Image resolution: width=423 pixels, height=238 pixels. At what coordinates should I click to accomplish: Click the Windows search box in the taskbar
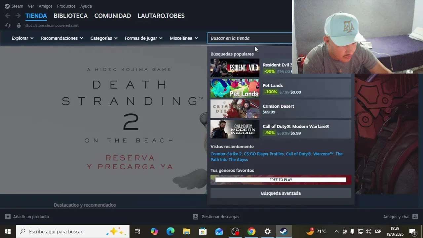[73, 231]
